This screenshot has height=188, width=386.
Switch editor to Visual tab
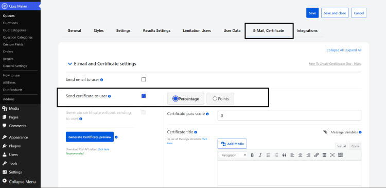(x=341, y=146)
